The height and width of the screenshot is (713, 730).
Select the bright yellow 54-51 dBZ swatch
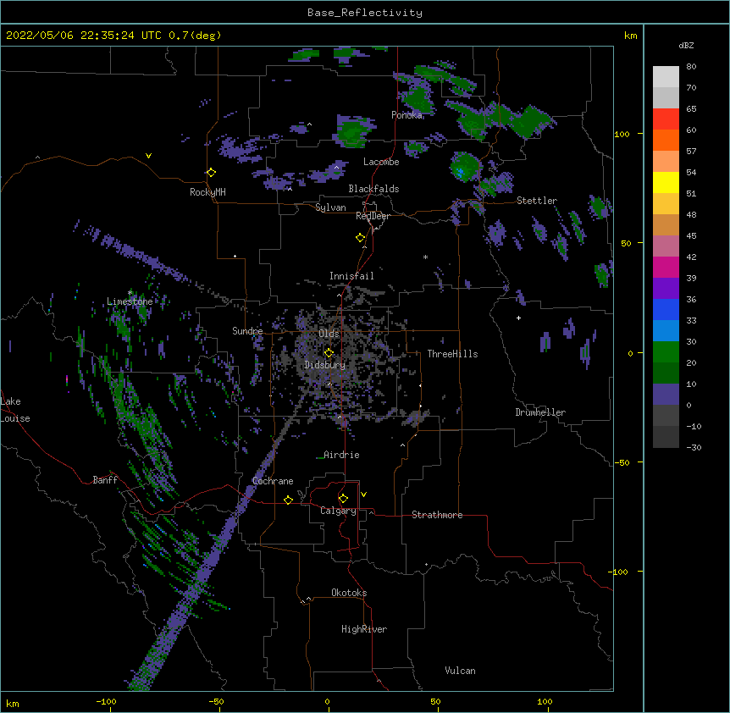[666, 183]
